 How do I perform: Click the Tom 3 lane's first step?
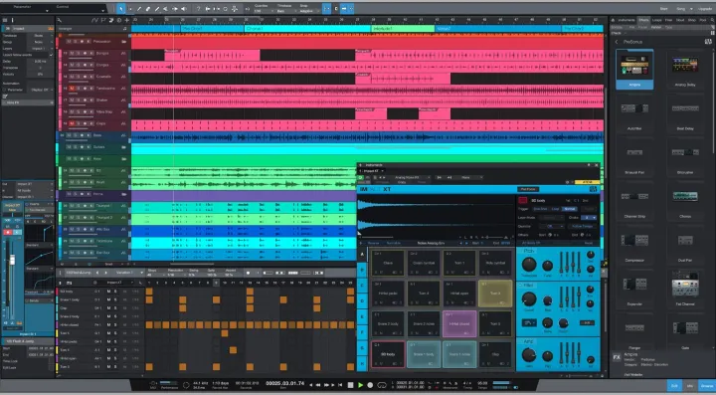(149, 367)
